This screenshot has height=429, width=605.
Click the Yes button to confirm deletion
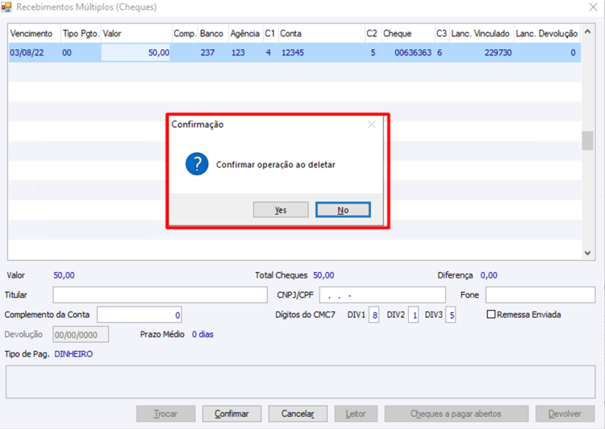point(281,210)
